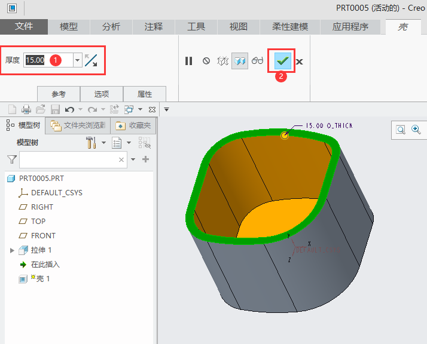This screenshot has height=344, width=427.
Task: Toggle the verify mode glasses icon
Action: tap(257, 61)
